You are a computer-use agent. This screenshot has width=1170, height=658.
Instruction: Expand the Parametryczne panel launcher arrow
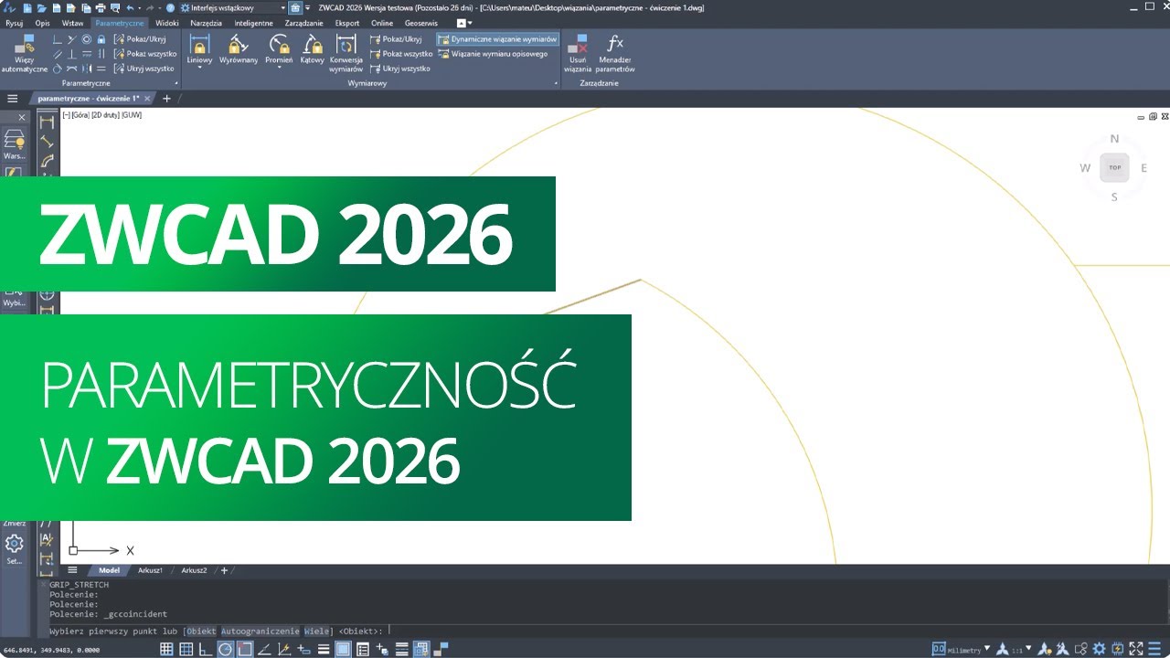176,83
